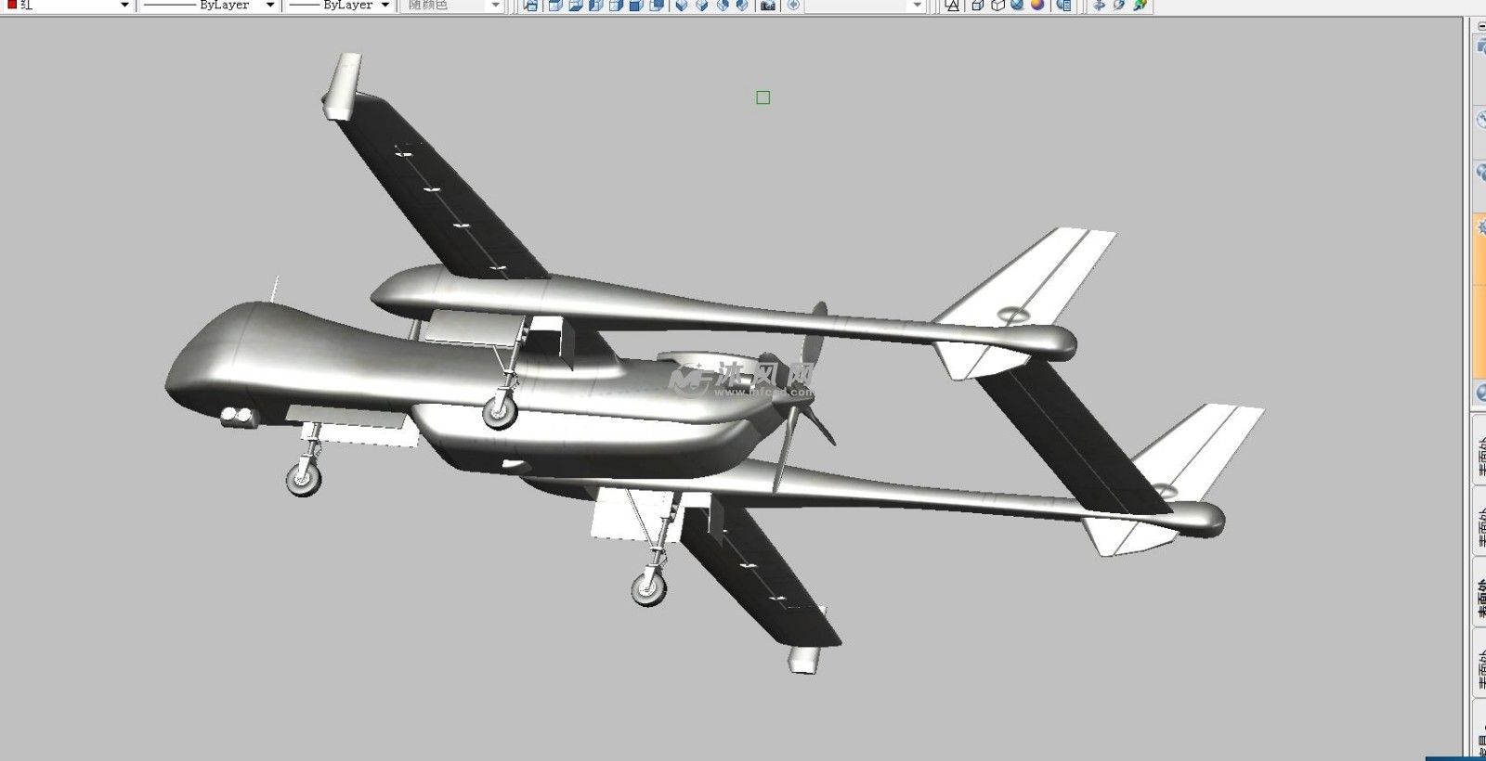This screenshot has height=761, width=1486.
Task: Apply the realistic visual style sphere
Action: (1018, 6)
